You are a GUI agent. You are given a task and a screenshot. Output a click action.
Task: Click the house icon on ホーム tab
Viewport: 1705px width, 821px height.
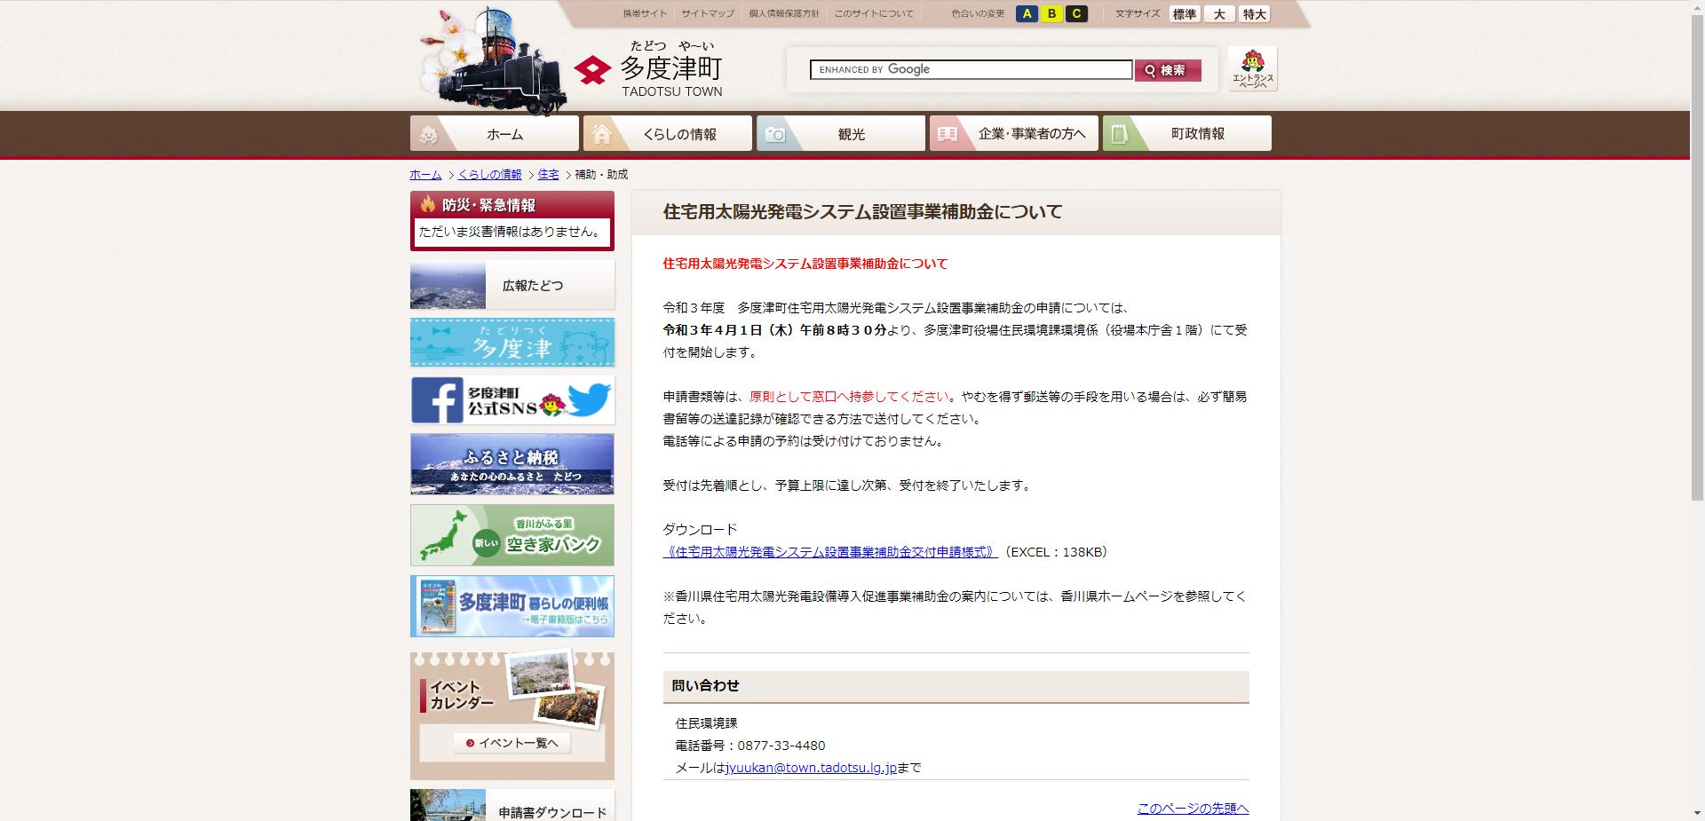tap(430, 133)
